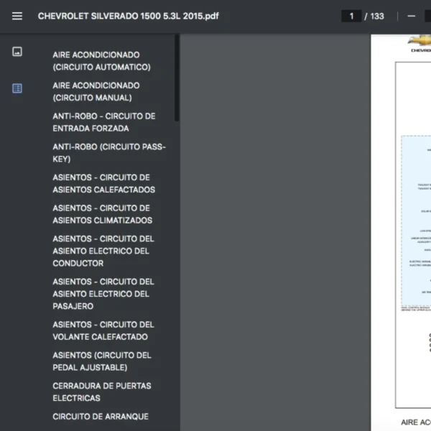Go to Circuito de Arranque section
This screenshot has width=431, height=431.
click(x=101, y=417)
